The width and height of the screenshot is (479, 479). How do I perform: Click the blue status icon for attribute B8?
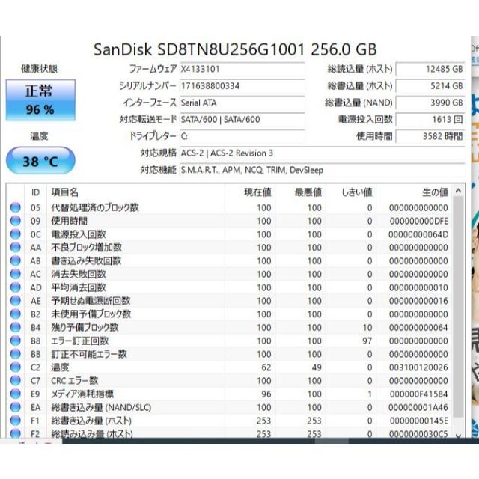coord(15,341)
